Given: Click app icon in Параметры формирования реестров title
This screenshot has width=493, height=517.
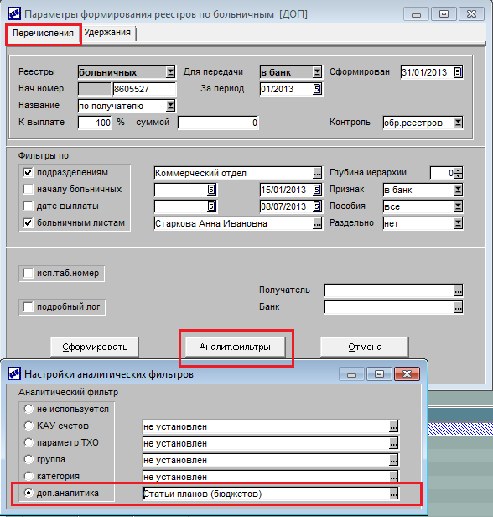Looking at the screenshot, I should click(x=13, y=13).
